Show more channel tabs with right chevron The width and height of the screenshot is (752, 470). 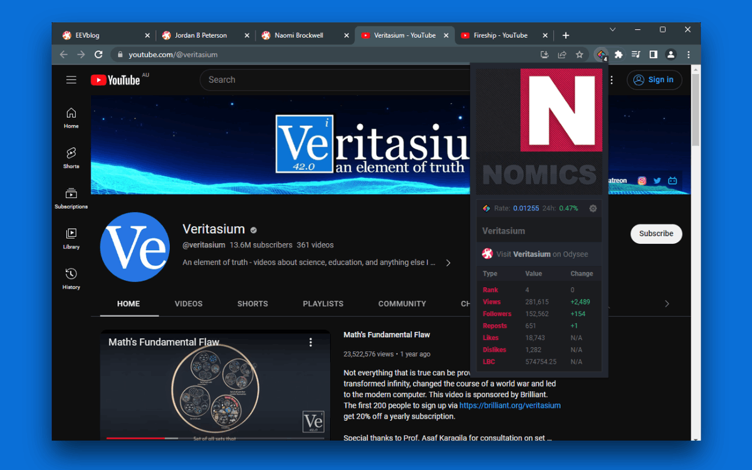[x=667, y=303]
